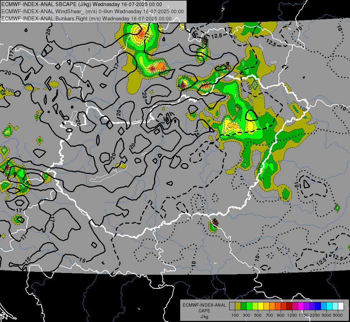Viewport: 350px width, 322px height.
Task: Select the pure blue swatch right of 2250
Action: click(318, 306)
